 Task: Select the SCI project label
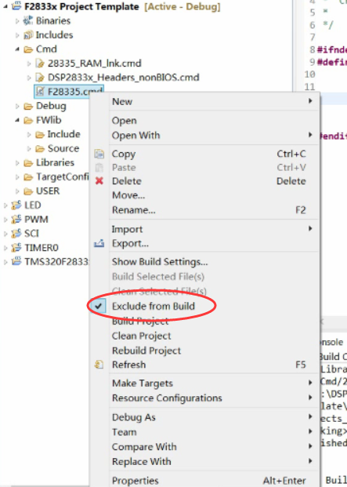click(x=31, y=234)
